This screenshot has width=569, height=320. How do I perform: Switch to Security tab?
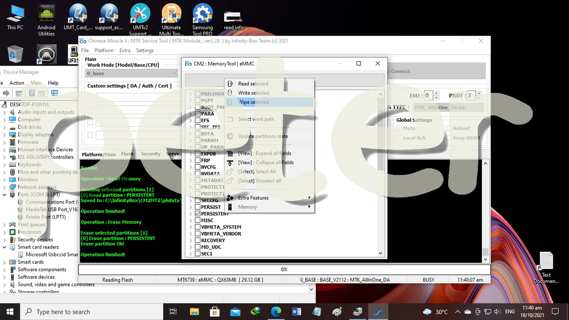(x=151, y=154)
